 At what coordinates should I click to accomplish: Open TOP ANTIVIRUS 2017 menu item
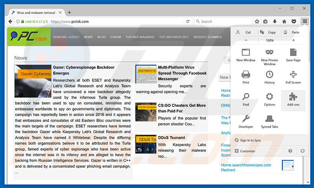pos(174,37)
